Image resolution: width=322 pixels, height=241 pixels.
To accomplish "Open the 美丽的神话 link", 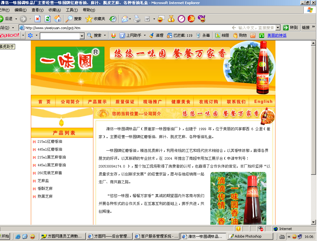I will [277, 35].
